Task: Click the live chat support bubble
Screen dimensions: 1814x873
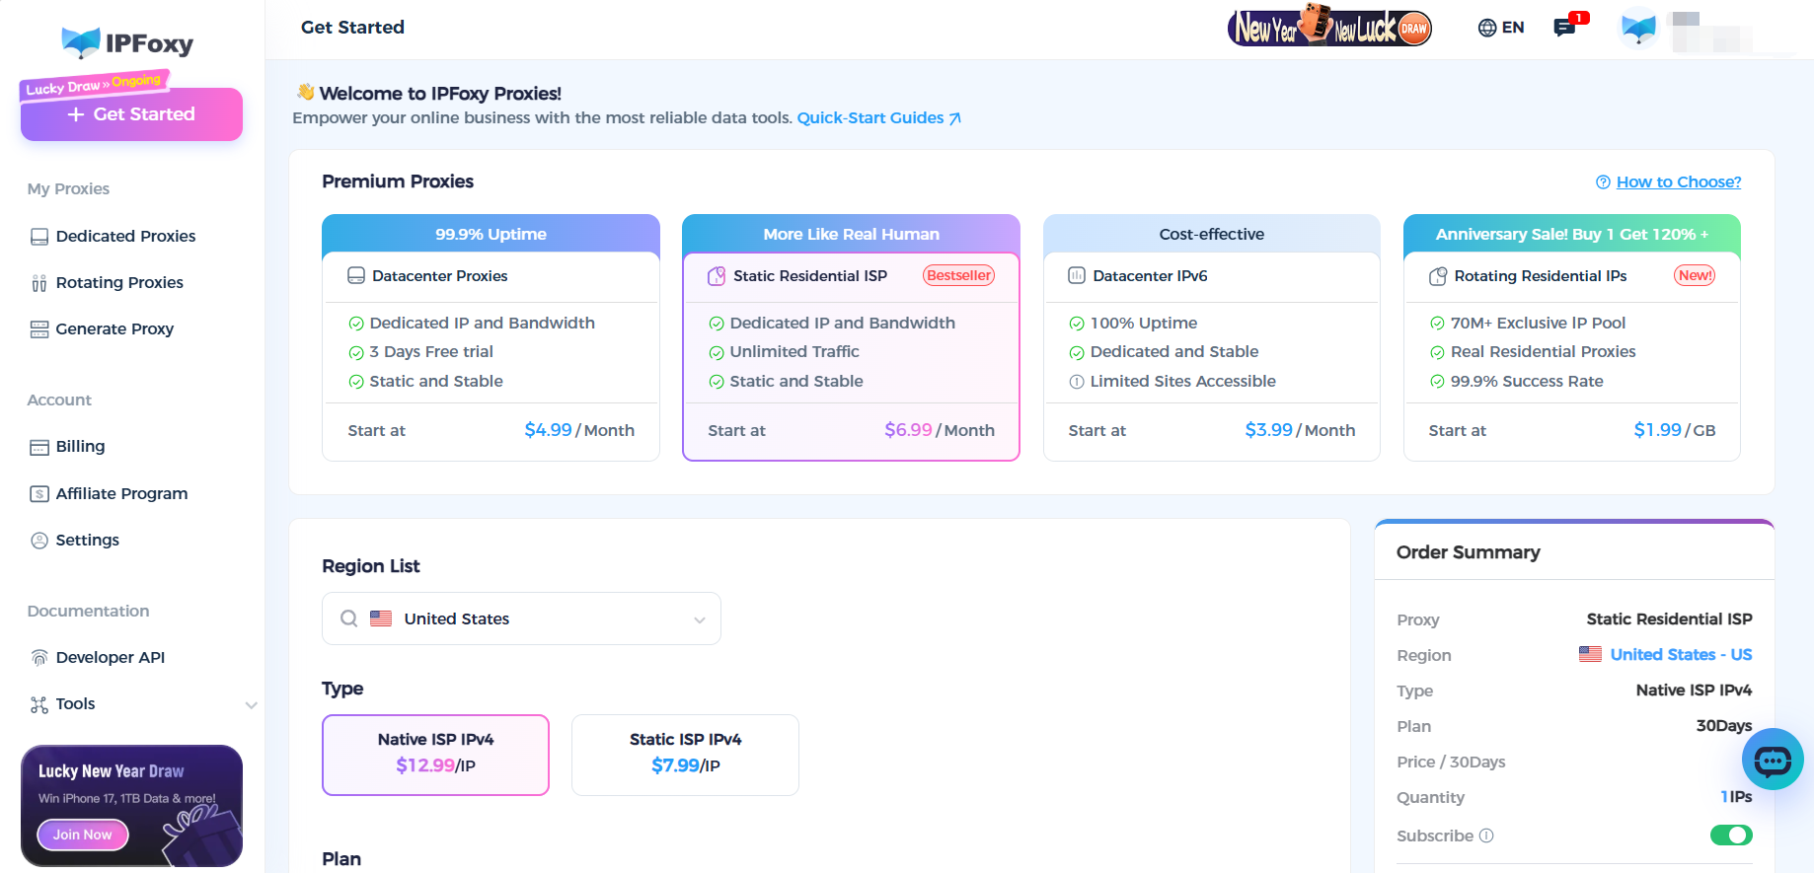Action: (x=1773, y=760)
